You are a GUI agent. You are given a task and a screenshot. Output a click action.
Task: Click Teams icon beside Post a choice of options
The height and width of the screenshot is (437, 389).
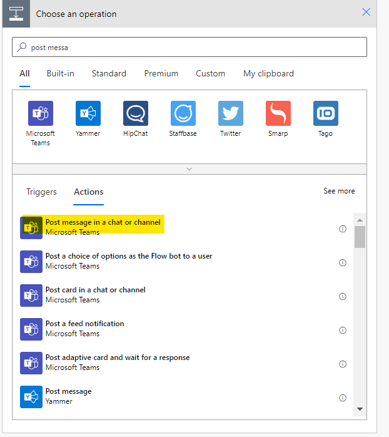click(x=31, y=262)
